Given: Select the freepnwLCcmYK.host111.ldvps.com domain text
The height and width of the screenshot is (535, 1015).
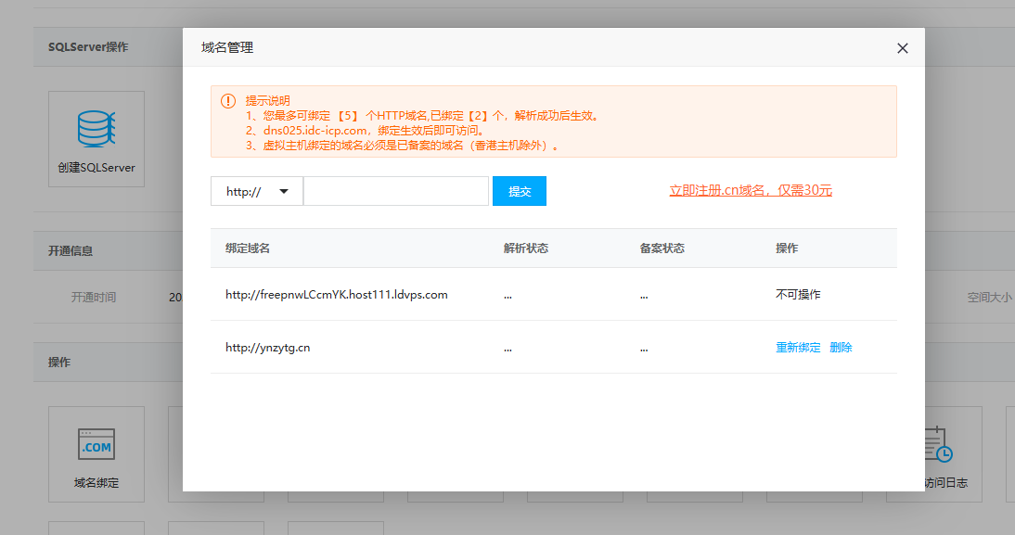Looking at the screenshot, I should (337, 294).
